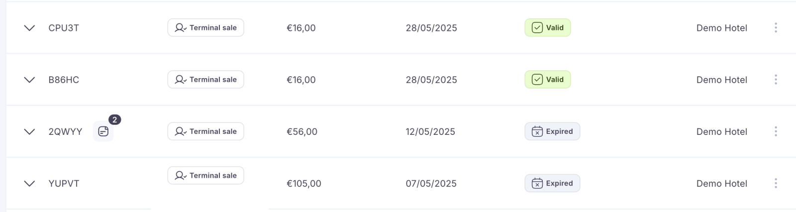
Task: Click the Expired calendar icon on YUPVT
Action: point(537,183)
